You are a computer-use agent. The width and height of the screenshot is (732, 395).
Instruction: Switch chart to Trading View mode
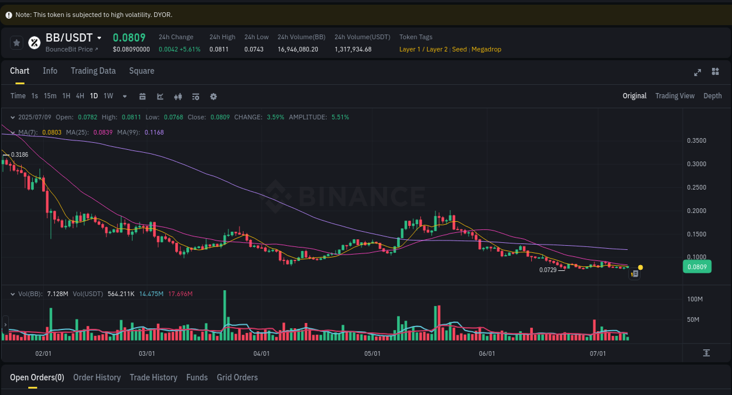click(x=675, y=95)
